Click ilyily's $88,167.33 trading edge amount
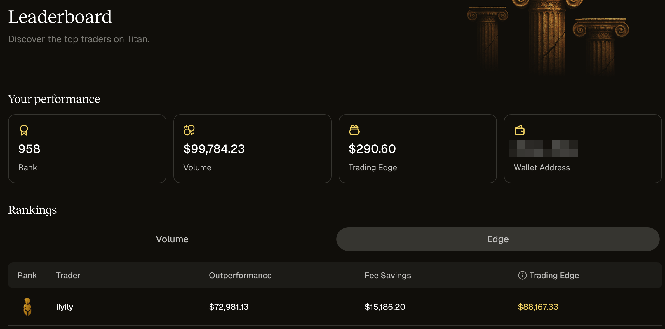This screenshot has height=329, width=665. (538, 307)
